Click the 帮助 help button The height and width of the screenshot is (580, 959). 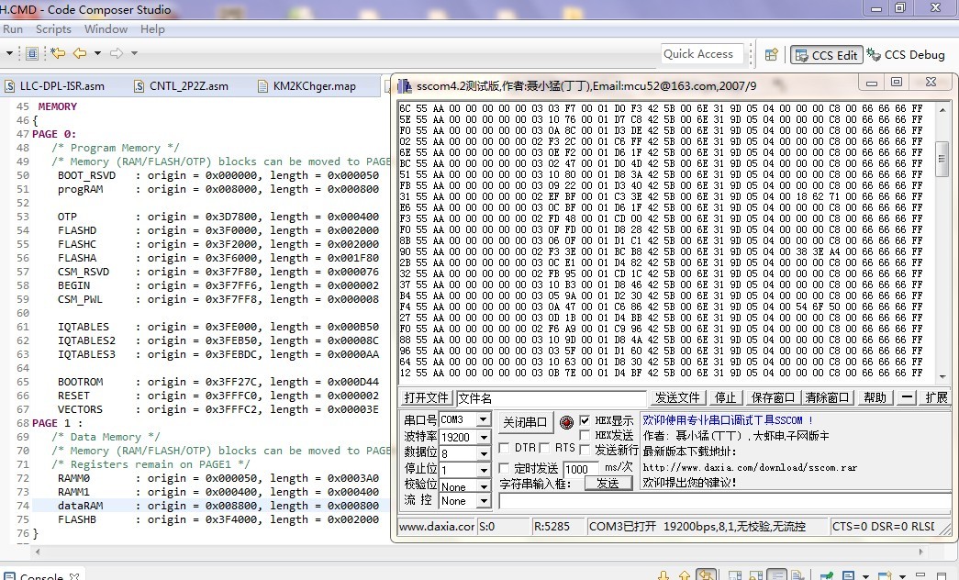(x=875, y=397)
